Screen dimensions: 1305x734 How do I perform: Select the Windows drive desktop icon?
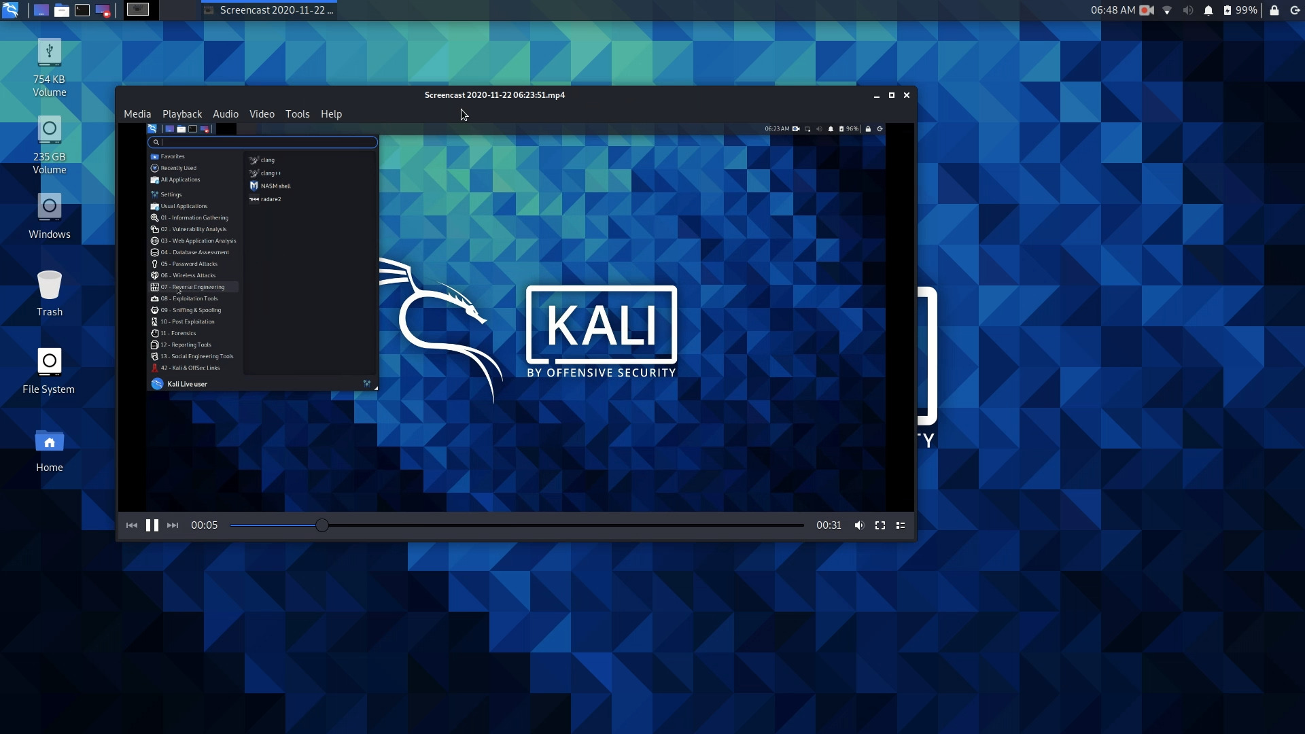click(x=49, y=216)
